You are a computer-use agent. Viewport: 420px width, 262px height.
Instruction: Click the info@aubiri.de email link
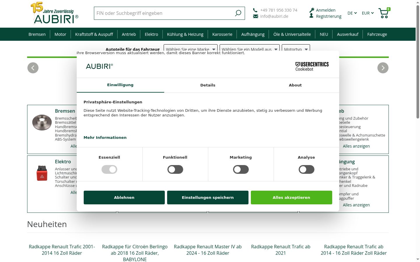point(274,16)
